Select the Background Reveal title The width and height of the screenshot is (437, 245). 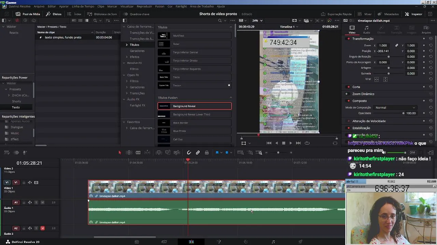point(195,106)
